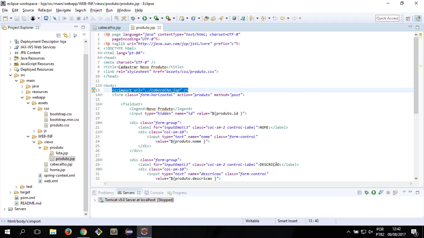Click the editor vertical scrollbar
424x238 pixels.
pos(416,74)
